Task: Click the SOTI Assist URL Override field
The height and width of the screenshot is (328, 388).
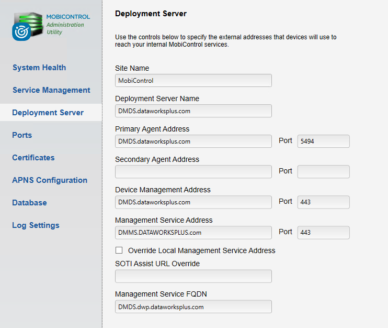Action: click(193, 276)
